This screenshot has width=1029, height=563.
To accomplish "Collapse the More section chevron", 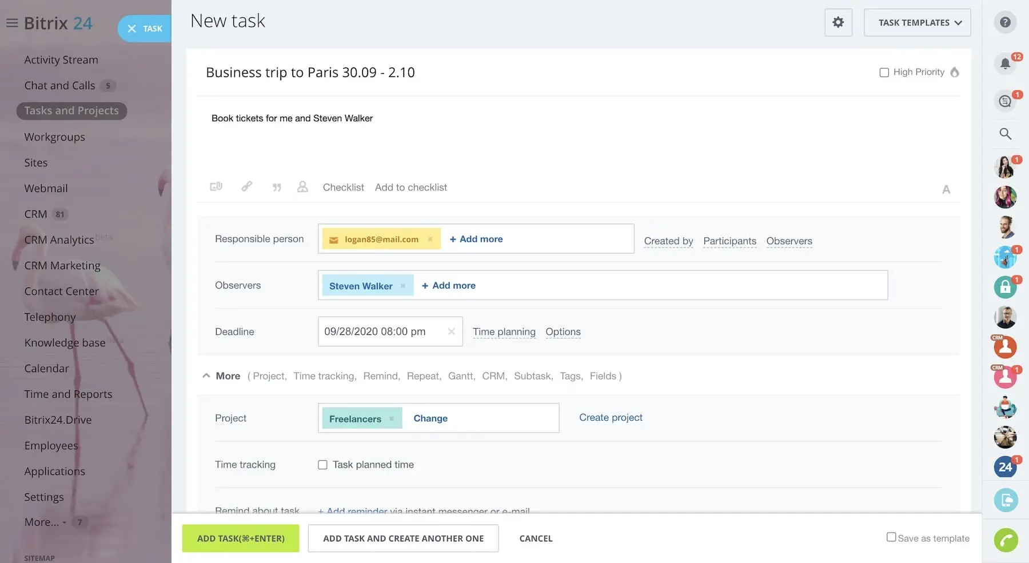I will point(206,376).
